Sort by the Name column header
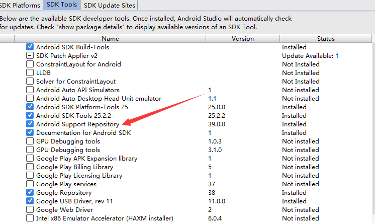This screenshot has width=375, height=223. (x=110, y=39)
